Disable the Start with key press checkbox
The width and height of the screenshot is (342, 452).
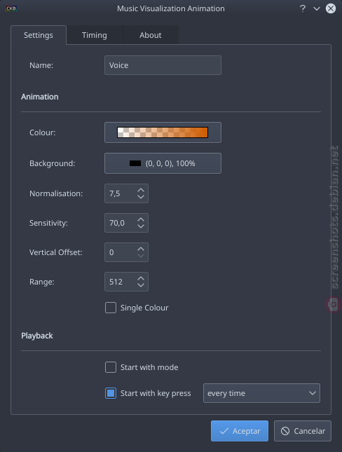click(x=111, y=393)
